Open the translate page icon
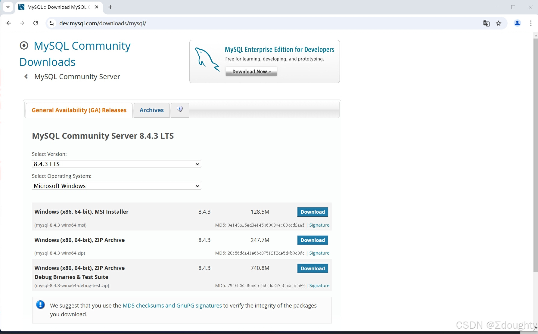 tap(486, 23)
